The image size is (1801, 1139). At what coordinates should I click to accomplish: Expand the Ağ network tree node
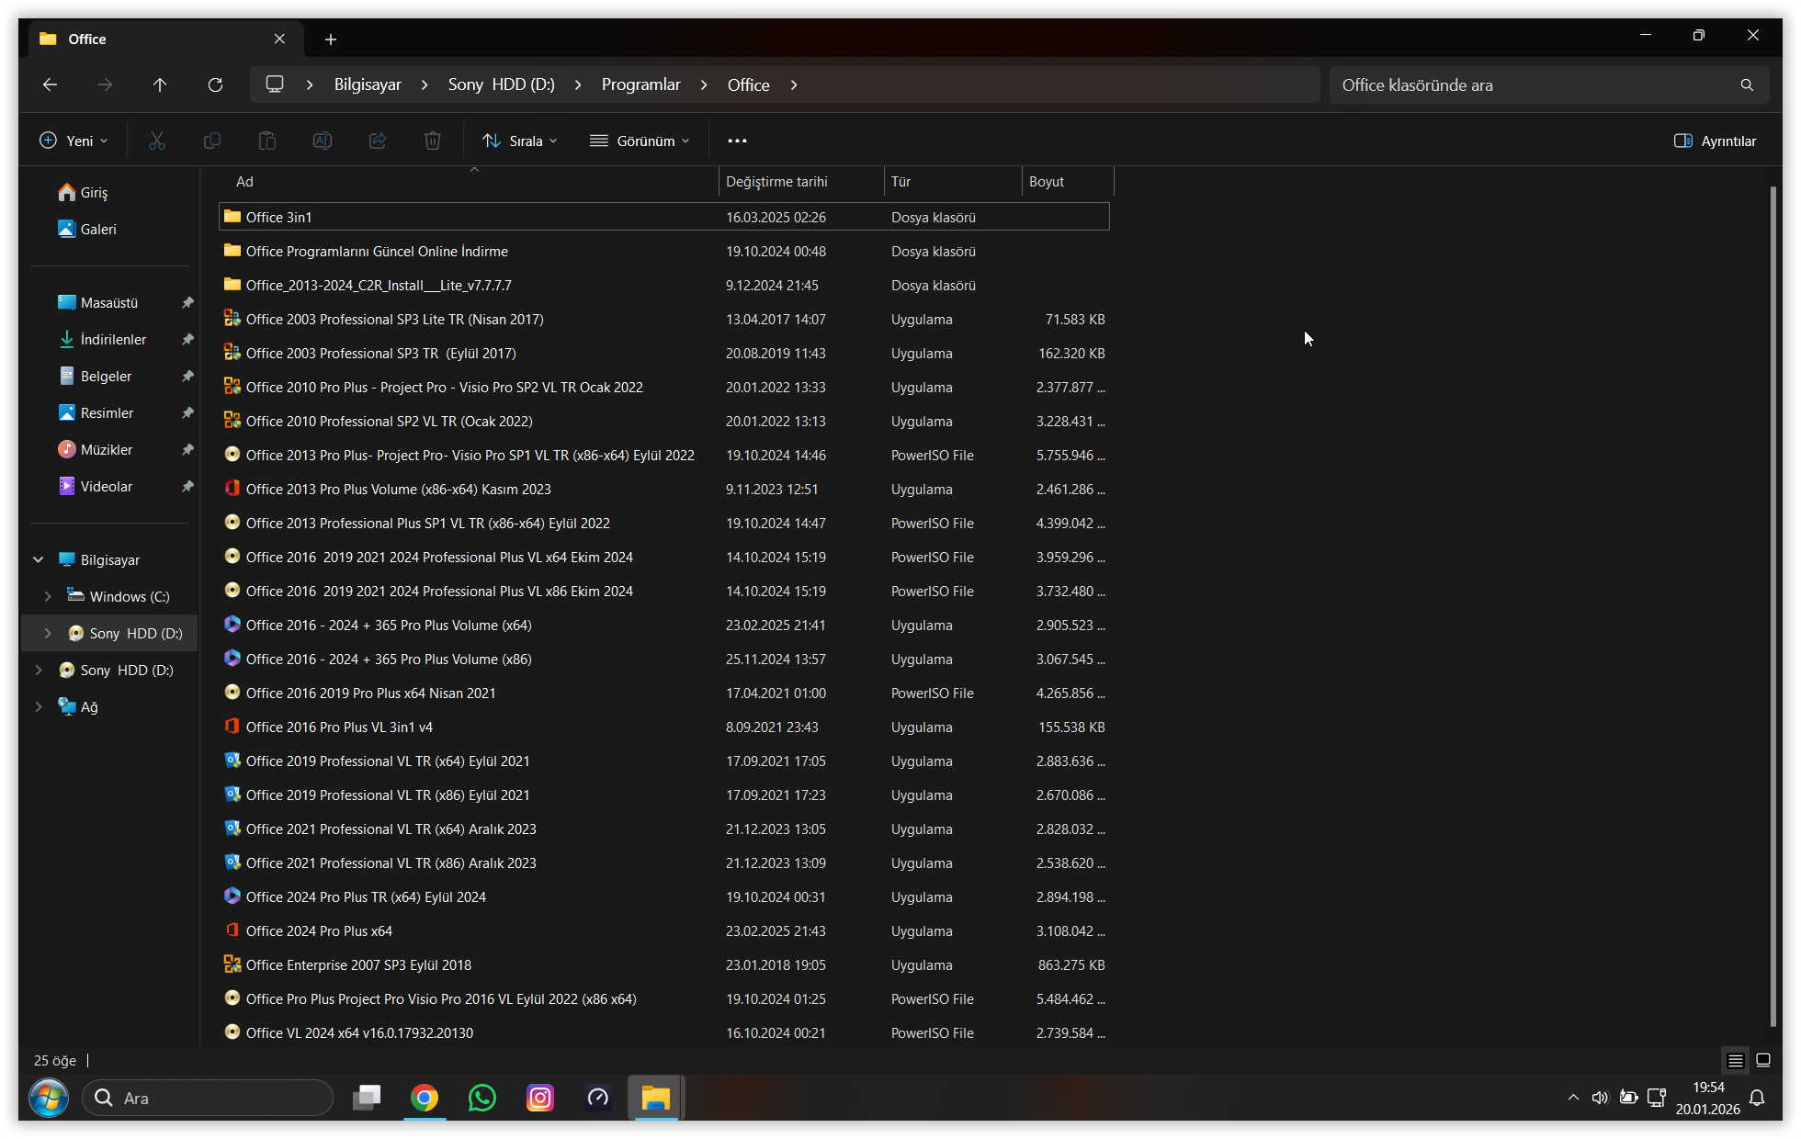pos(39,706)
